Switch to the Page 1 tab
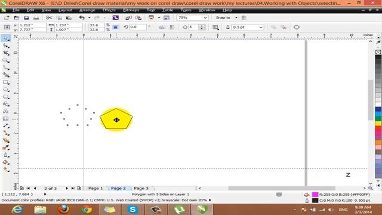Screen dimensions: 382x215 [x=95, y=188]
